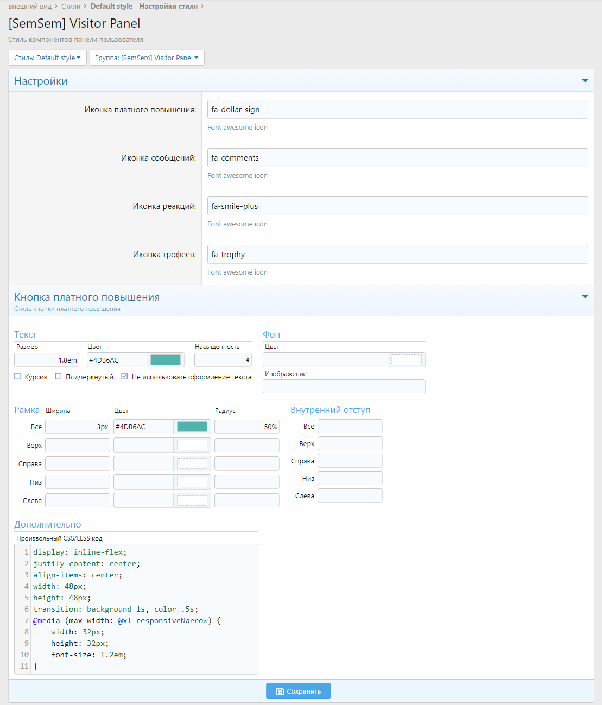The width and height of the screenshot is (602, 705).
Task: Collapse the Настройки section arrow
Action: click(585, 80)
